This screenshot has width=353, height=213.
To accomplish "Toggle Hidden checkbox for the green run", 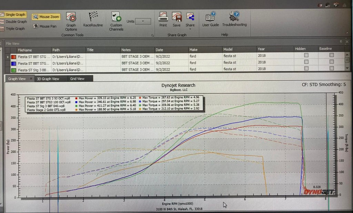I will point(306,68).
